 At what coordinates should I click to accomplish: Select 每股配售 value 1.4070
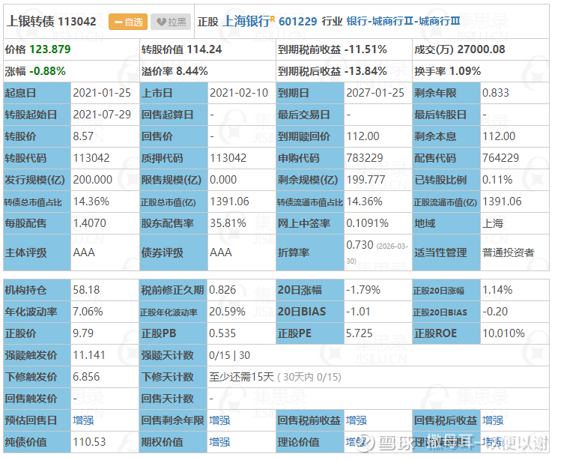[89, 223]
